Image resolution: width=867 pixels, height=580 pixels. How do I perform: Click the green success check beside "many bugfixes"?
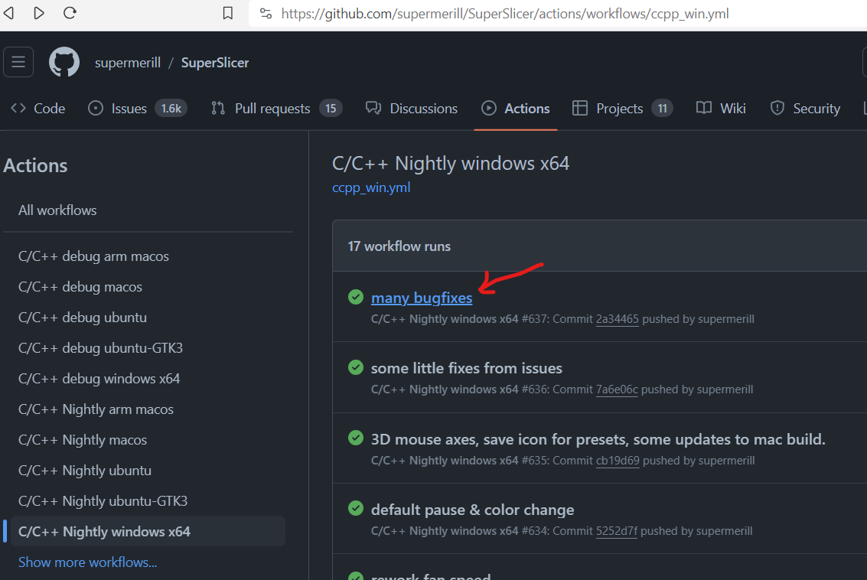(x=355, y=297)
